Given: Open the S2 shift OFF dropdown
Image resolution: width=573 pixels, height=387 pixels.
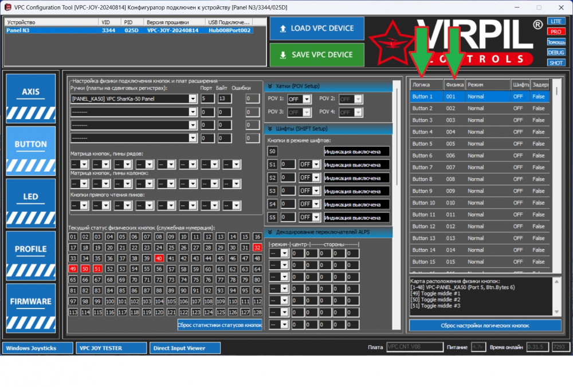Looking at the screenshot, I should click(316, 178).
